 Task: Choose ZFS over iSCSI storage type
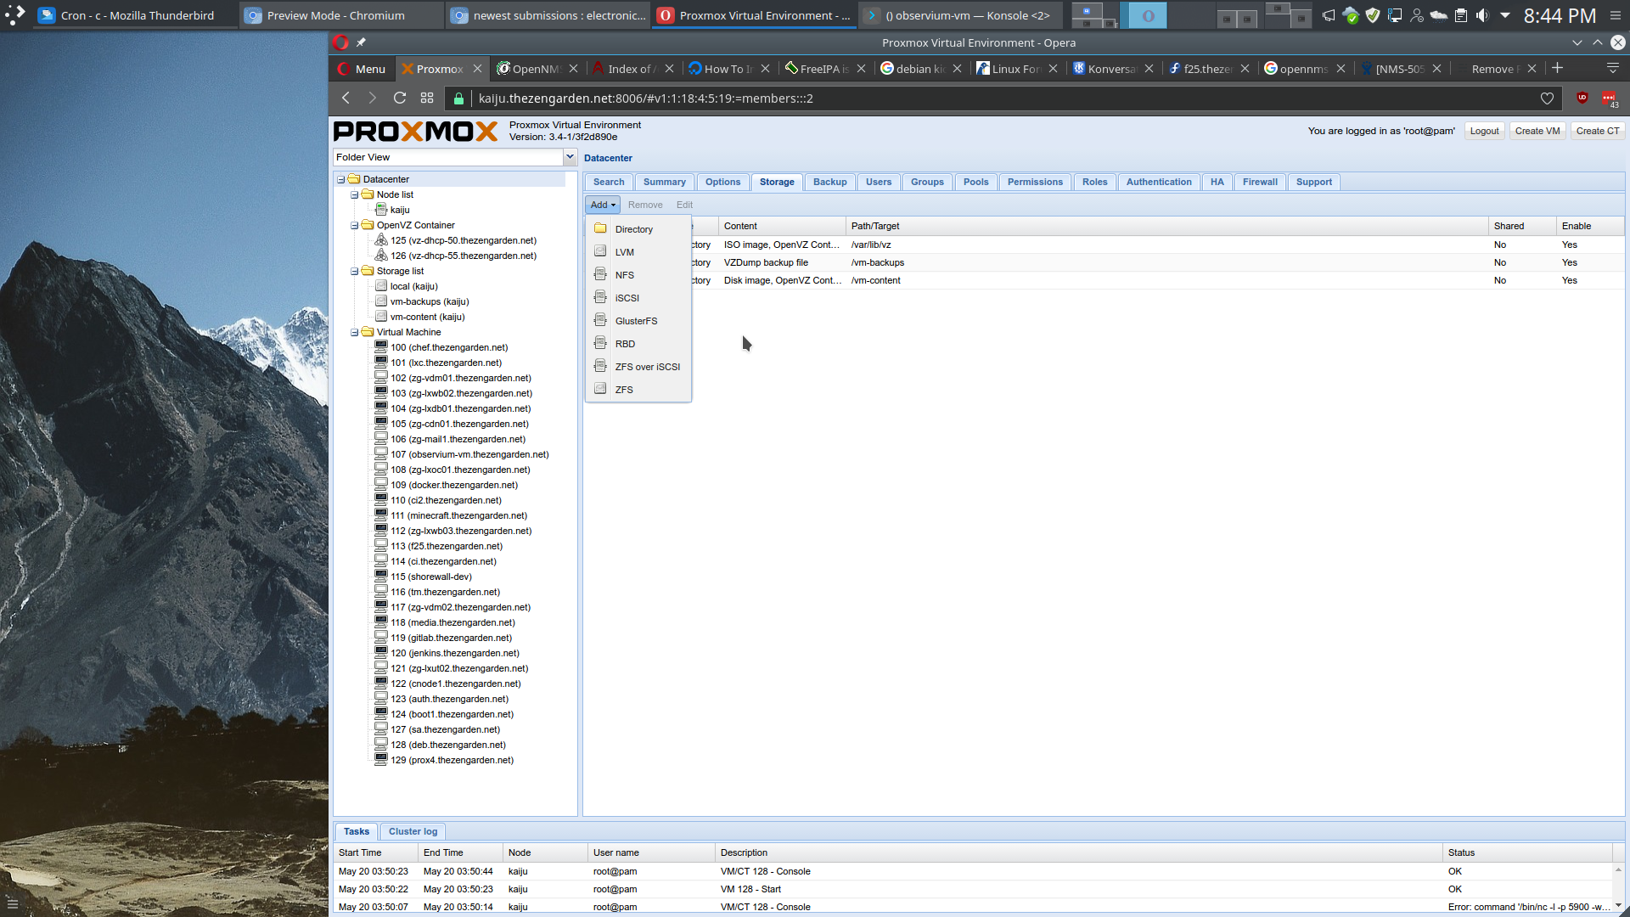(638, 367)
